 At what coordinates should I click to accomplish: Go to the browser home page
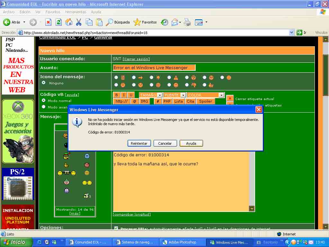pyautogui.click(x=69, y=22)
